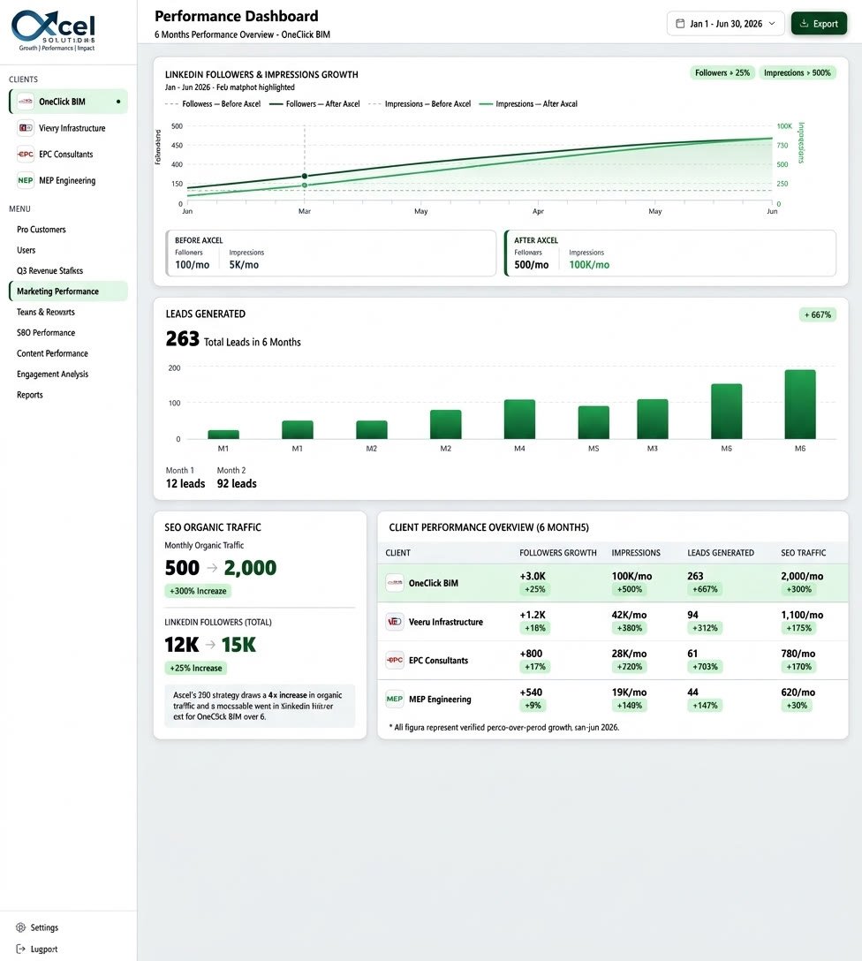Viewport: 862px width, 961px height.
Task: Click the calendar icon in date picker
Action: (x=680, y=24)
